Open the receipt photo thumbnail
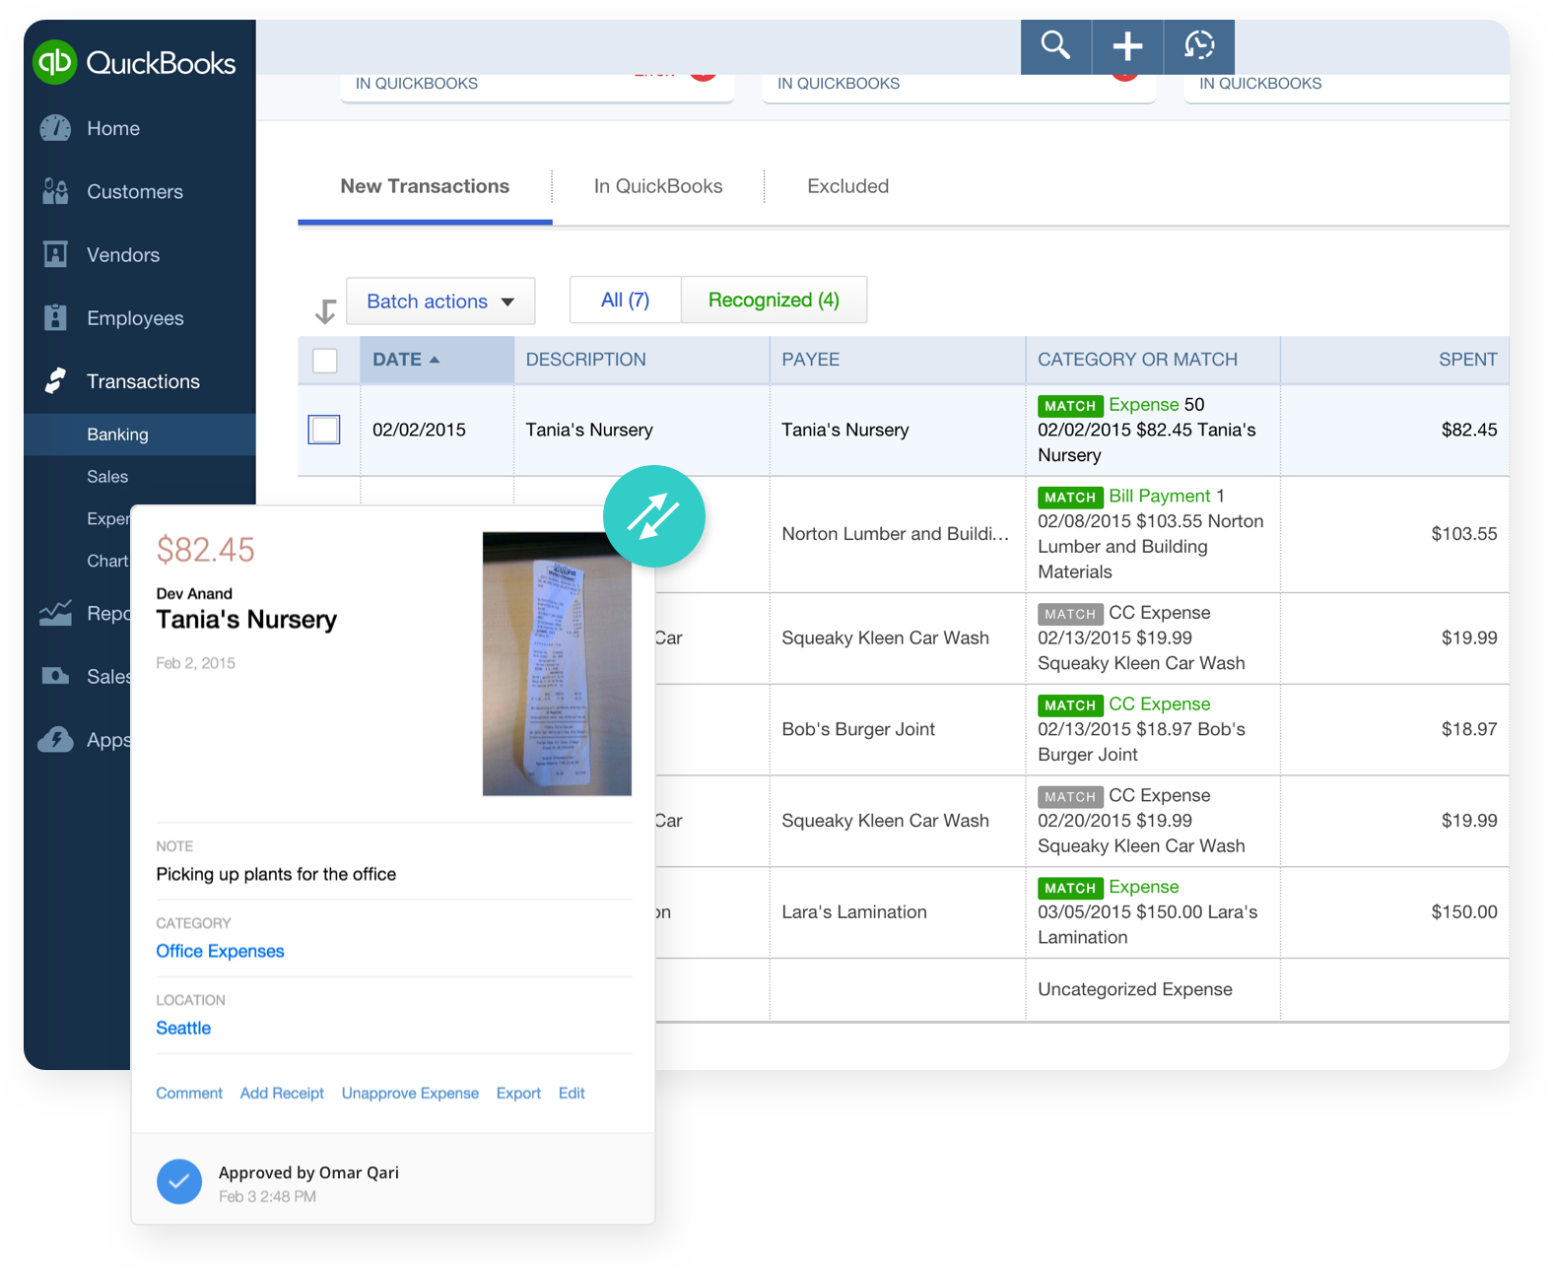This screenshot has width=1553, height=1273. pyautogui.click(x=557, y=664)
